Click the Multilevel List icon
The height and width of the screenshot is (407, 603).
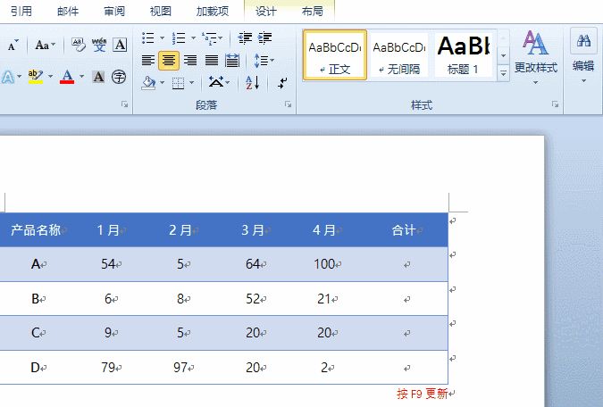point(212,38)
